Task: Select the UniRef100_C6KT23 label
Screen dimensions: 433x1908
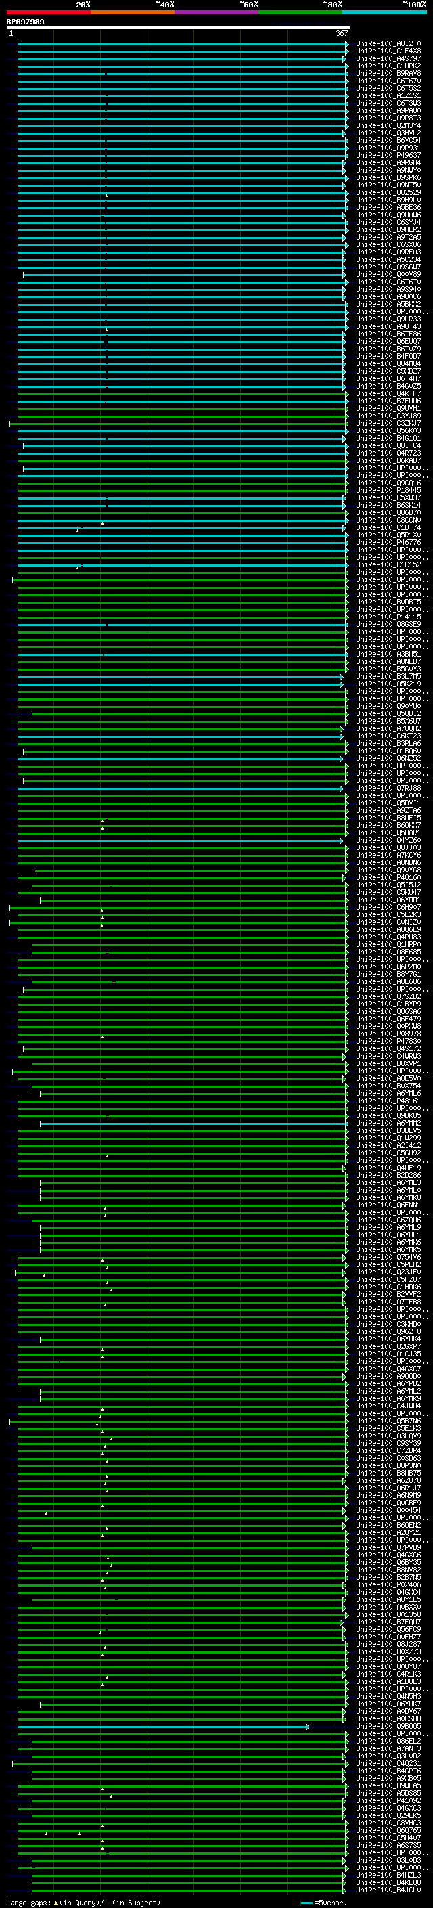Action: 388,736
